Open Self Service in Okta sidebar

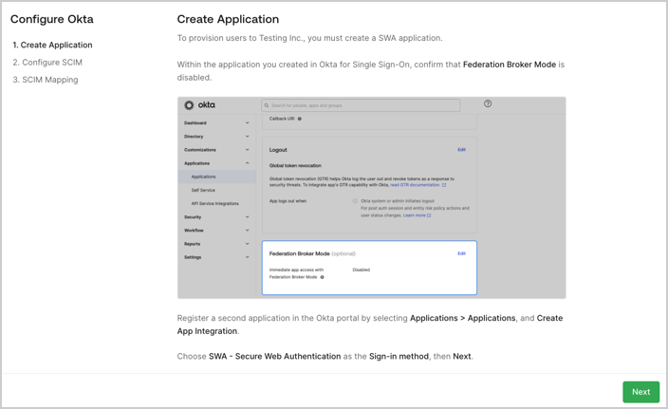coord(203,190)
